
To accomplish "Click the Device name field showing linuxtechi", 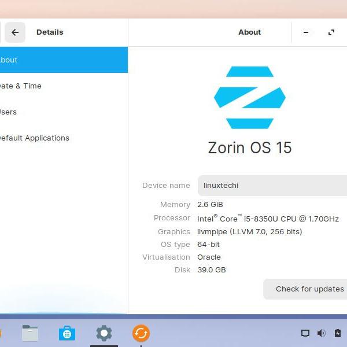I will click(x=272, y=186).
